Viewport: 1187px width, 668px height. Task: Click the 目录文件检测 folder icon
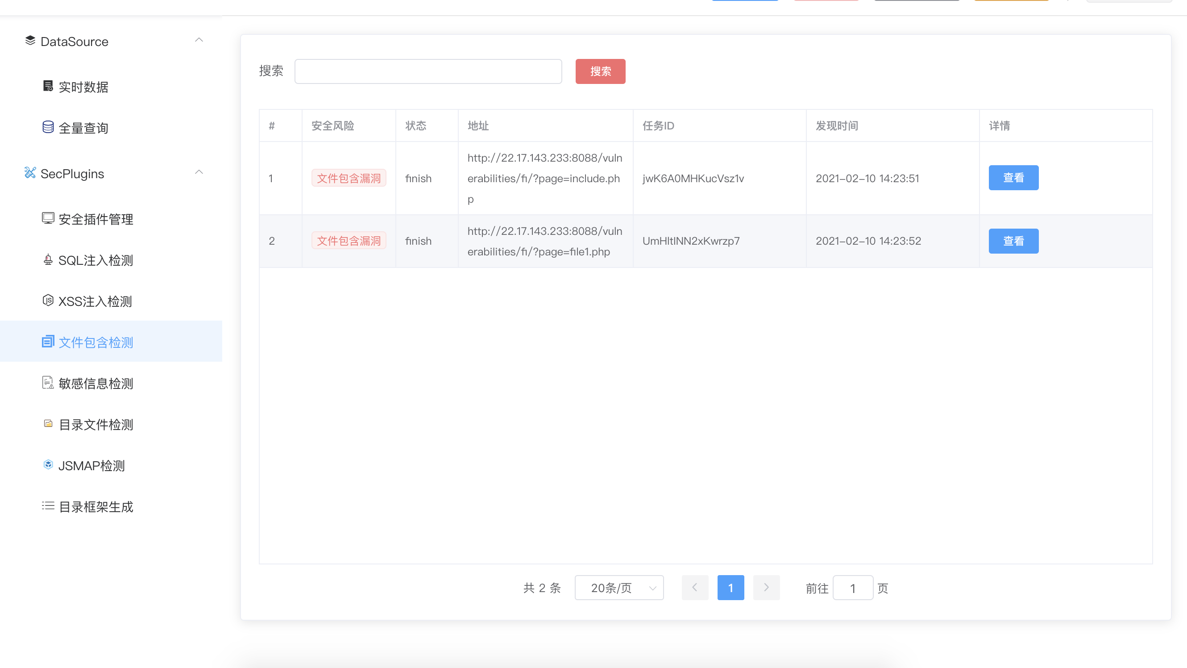[x=48, y=424]
